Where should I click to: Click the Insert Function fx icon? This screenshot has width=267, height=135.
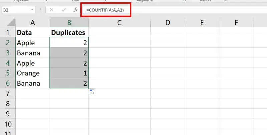click(x=76, y=10)
